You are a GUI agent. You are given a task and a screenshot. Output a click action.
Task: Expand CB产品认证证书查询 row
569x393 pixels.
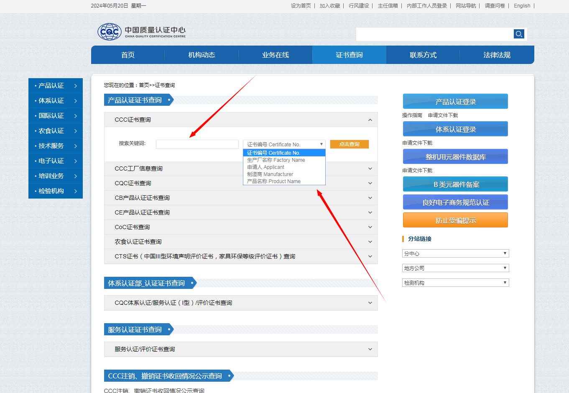240,198
